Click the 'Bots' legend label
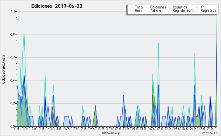Viewport: 221px width, 136px height. pyautogui.click(x=138, y=11)
